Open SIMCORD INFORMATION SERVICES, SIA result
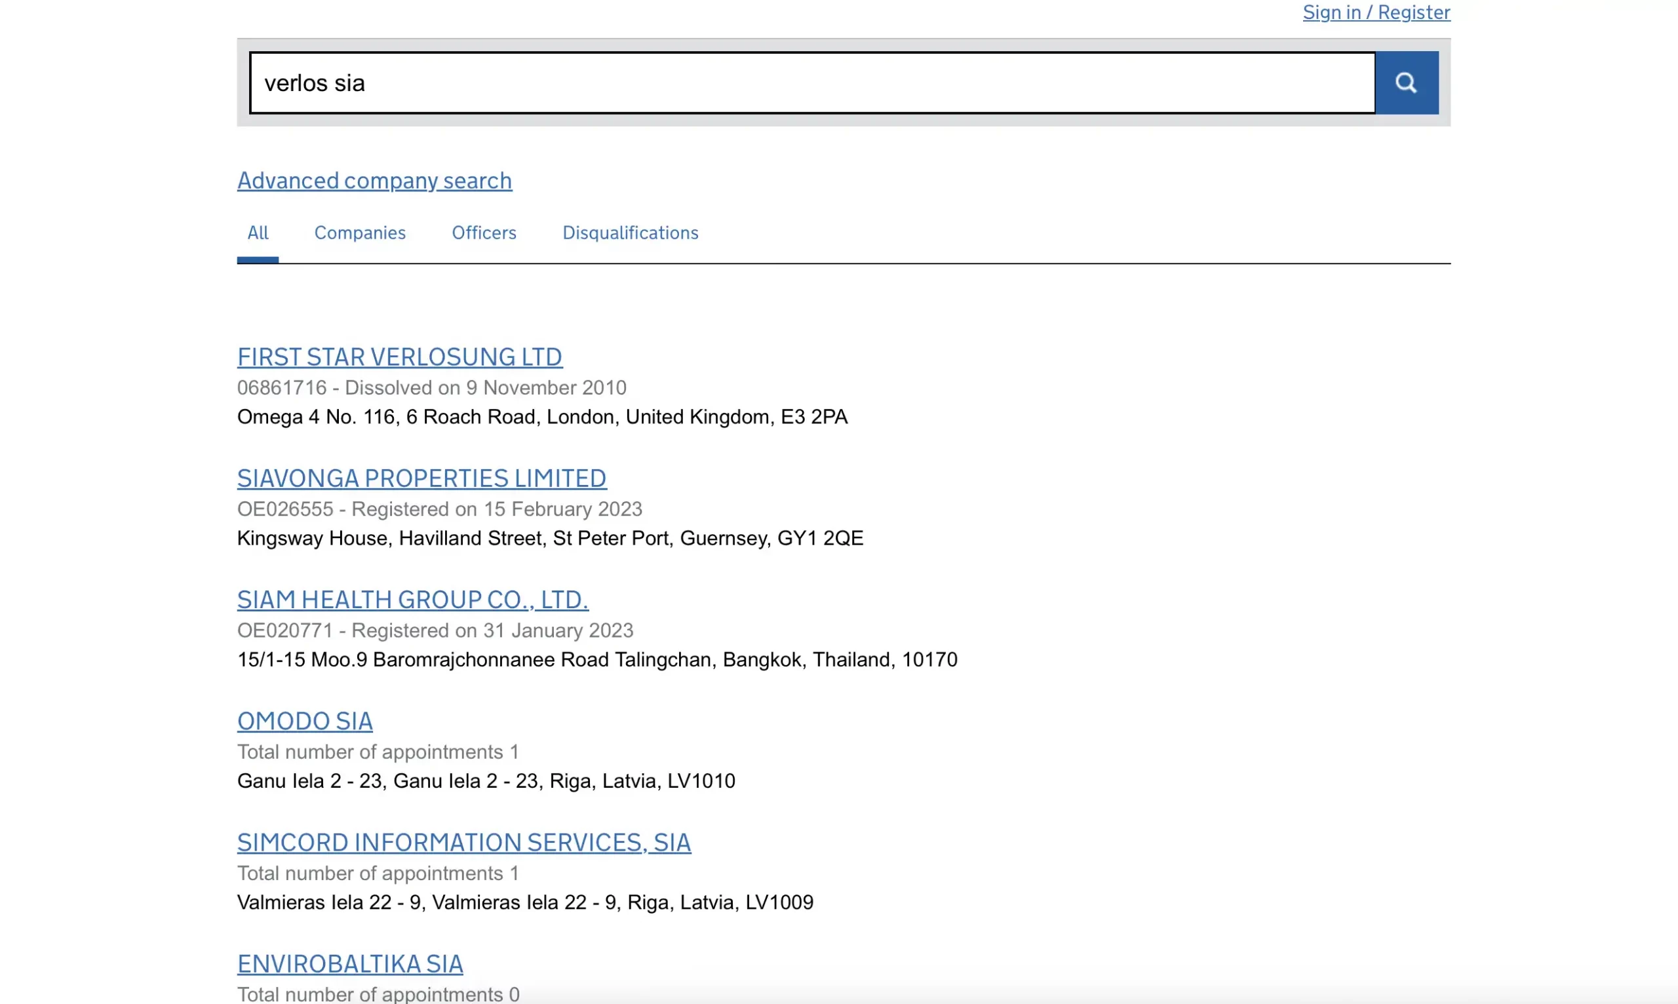Screen dimensions: 1678x1004 click(463, 842)
